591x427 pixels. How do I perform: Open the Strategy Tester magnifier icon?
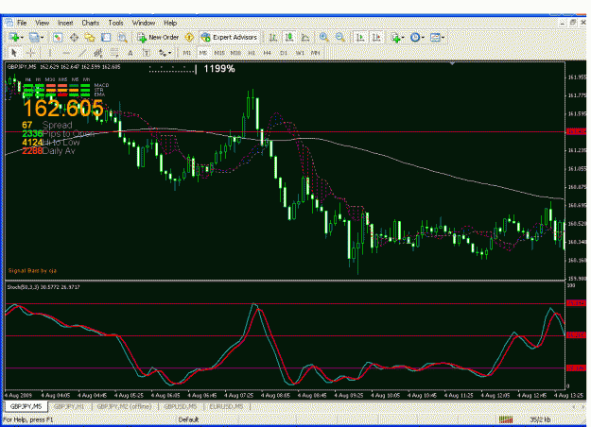[x=123, y=37]
